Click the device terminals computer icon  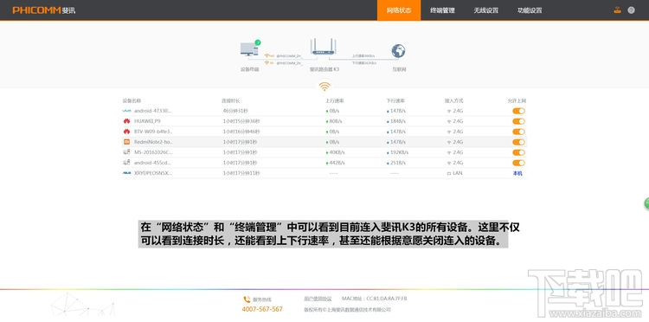[x=249, y=49]
